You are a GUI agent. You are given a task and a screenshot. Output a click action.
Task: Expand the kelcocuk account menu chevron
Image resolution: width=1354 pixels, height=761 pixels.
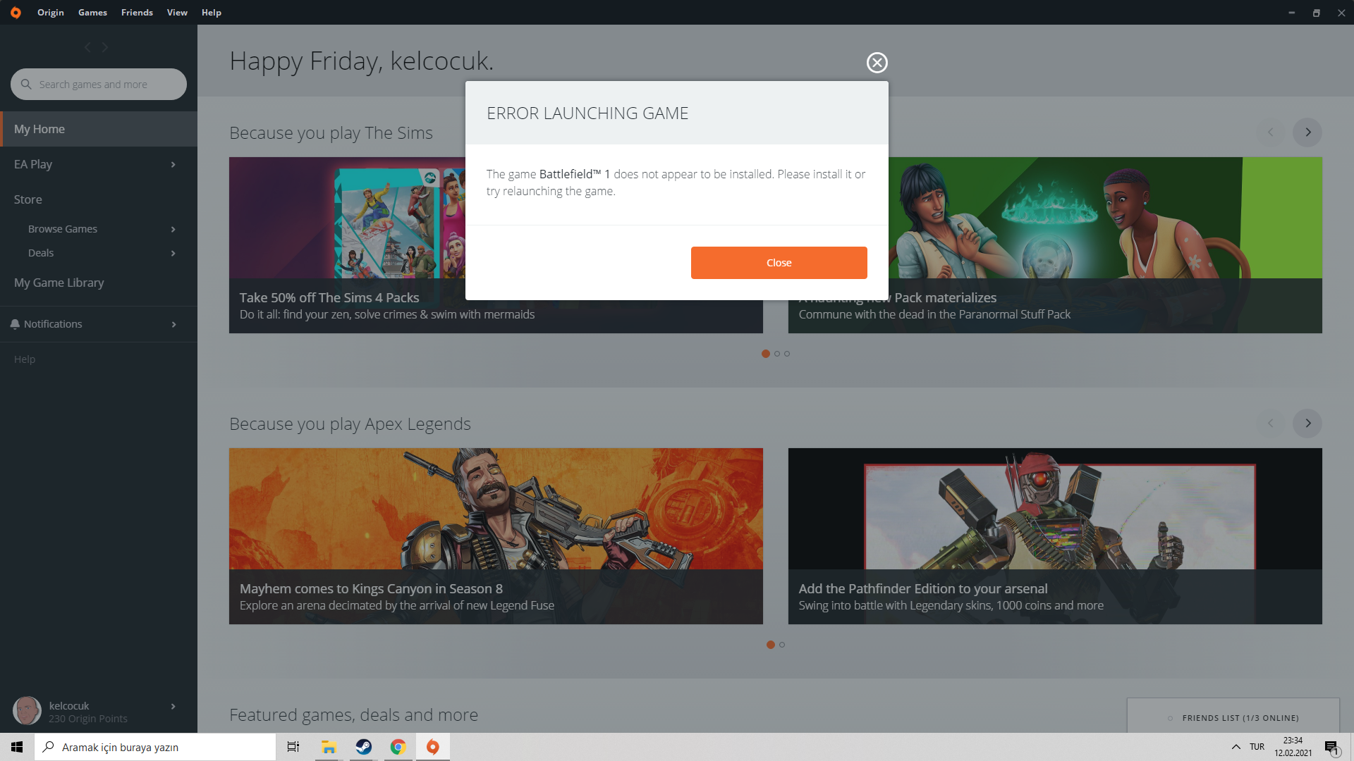[173, 707]
